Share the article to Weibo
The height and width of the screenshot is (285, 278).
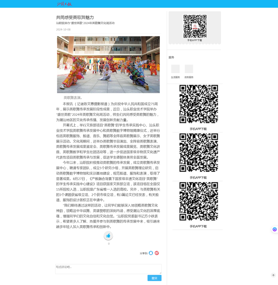(x=157, y=253)
